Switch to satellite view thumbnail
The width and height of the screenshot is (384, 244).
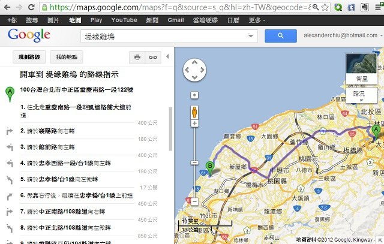[x=361, y=68]
